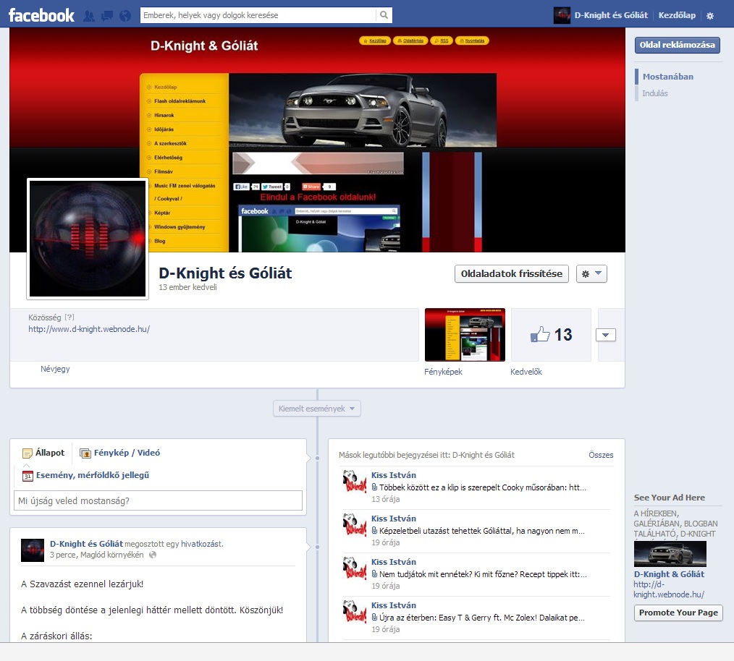
Task: Click Oldaladatok frissítése button
Action: point(512,273)
